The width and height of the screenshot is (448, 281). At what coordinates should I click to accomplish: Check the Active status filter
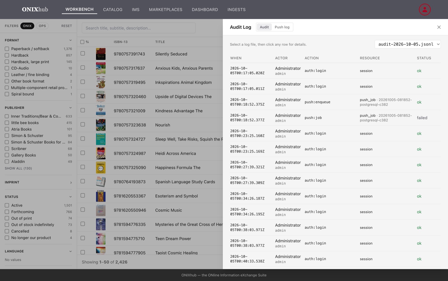(7, 205)
